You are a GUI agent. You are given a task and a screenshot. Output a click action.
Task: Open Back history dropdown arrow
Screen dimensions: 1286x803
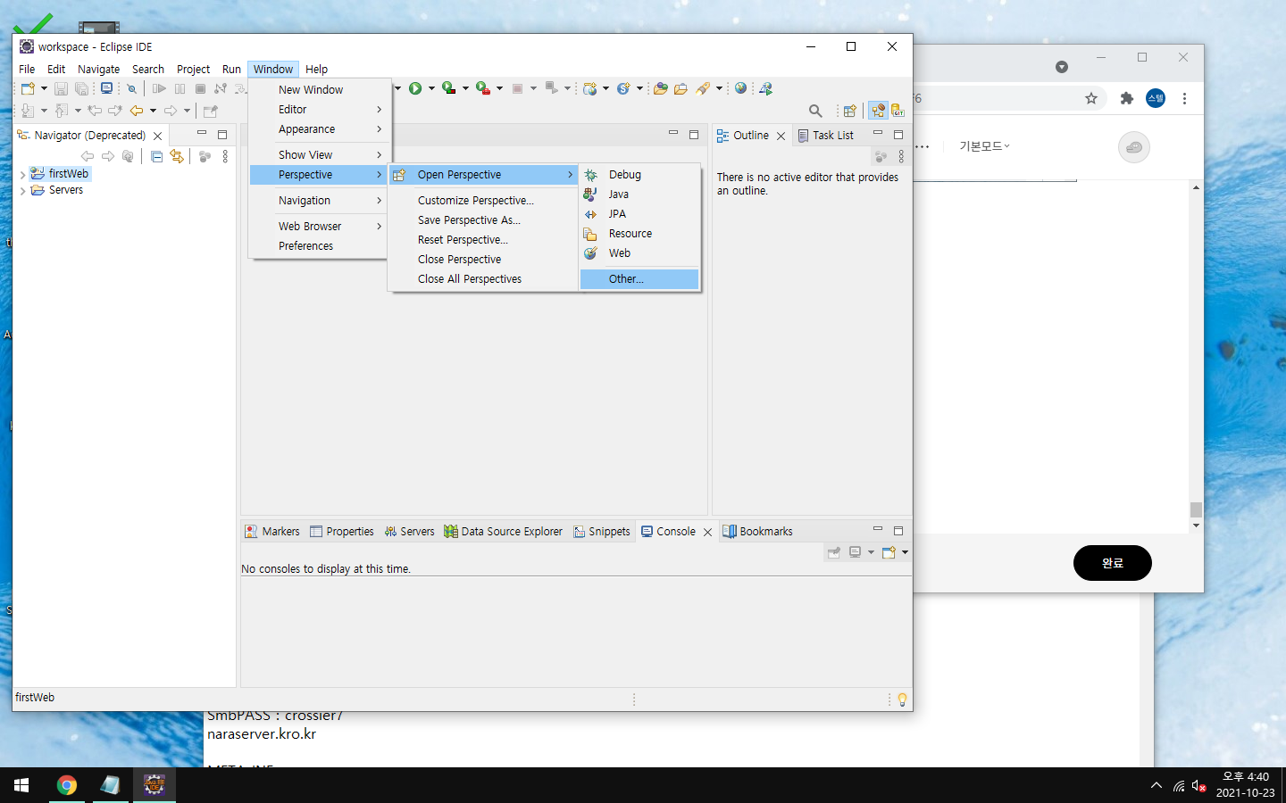coord(153,111)
